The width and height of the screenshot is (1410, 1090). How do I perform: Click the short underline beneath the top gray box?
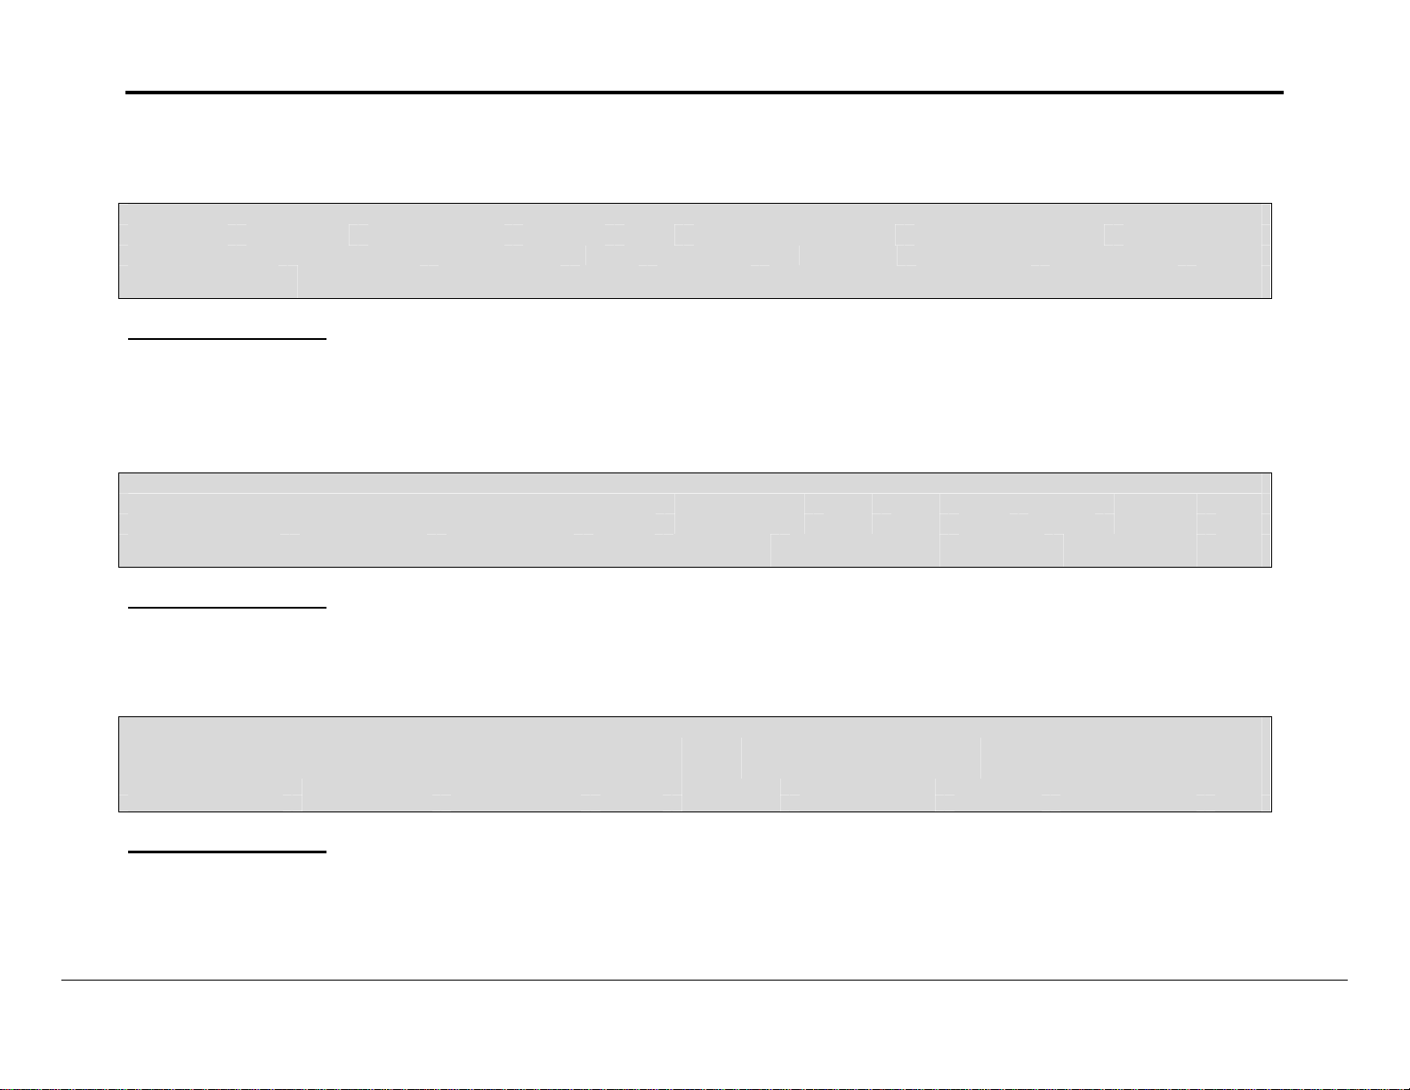pyautogui.click(x=228, y=339)
